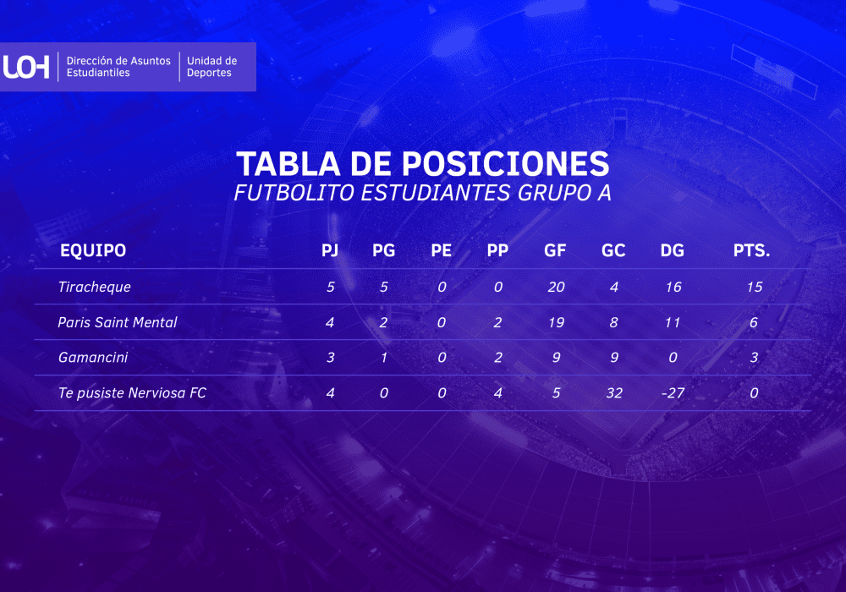This screenshot has width=846, height=592.
Task: Click the EQUIPO column header
Action: tap(93, 250)
